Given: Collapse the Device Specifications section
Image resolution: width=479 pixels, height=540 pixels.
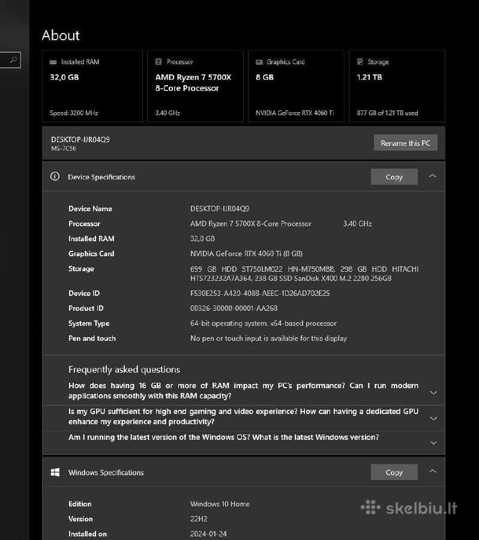Looking at the screenshot, I should point(432,176).
